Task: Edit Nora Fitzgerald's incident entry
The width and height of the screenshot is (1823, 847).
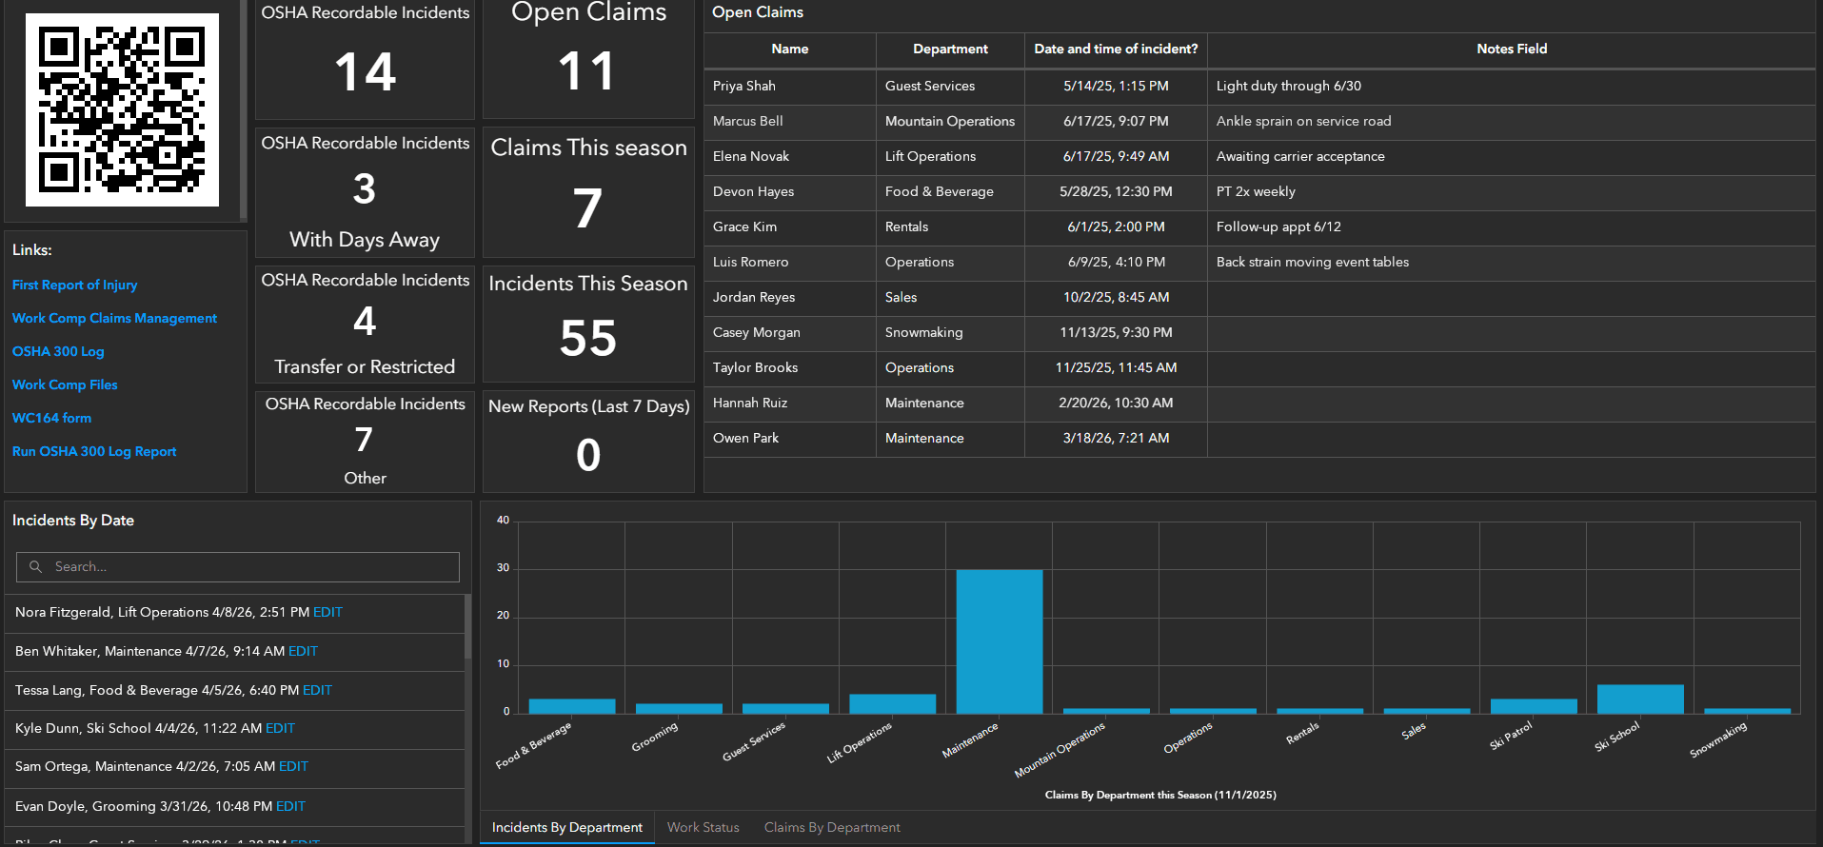Action: click(x=327, y=612)
